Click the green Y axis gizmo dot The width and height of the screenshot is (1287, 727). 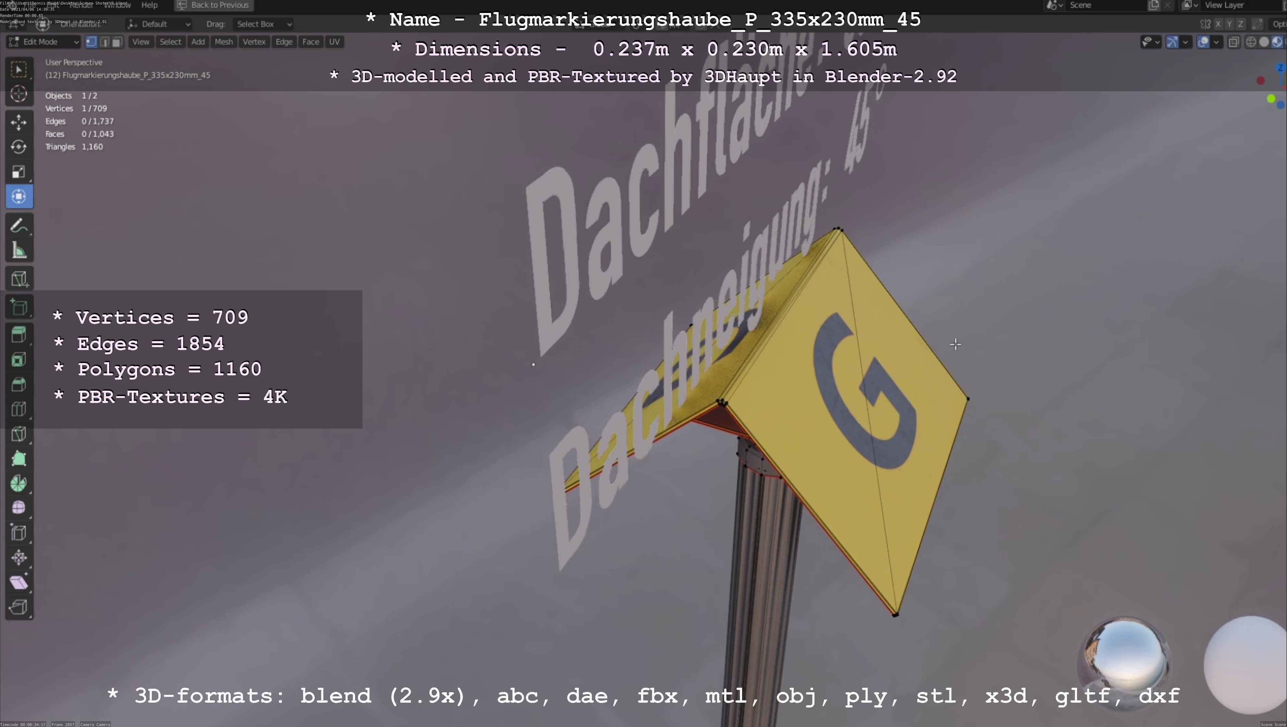tap(1271, 99)
